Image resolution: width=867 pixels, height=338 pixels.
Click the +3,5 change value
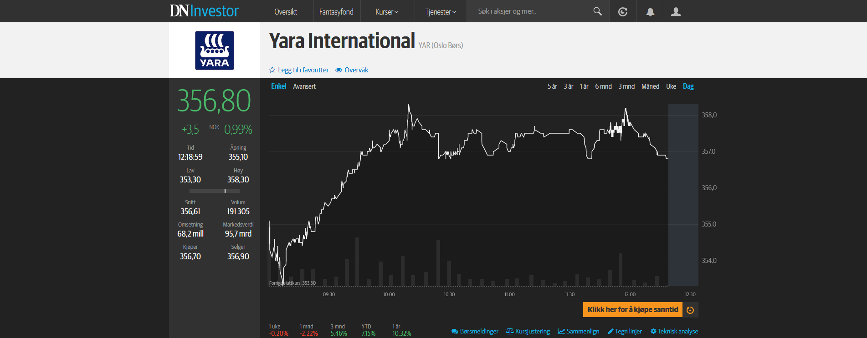click(x=190, y=130)
